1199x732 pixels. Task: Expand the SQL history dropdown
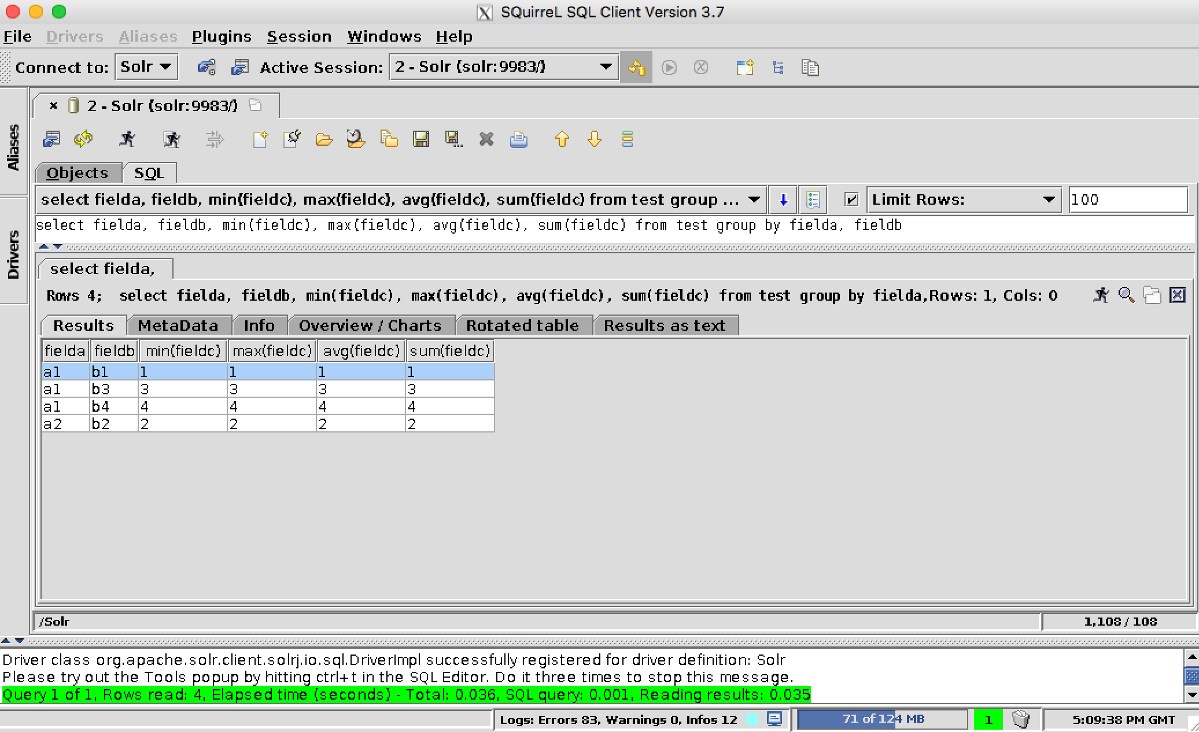pyautogui.click(x=754, y=199)
